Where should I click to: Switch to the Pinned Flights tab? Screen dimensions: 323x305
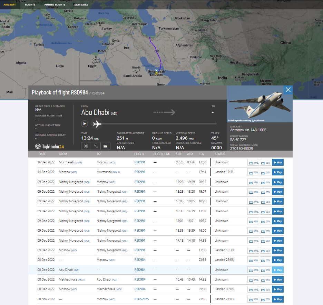(x=55, y=5)
